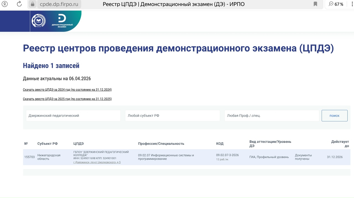This screenshot has height=198, width=354.
Task: Click the "Профессия/Специальность" column header
Action: pyautogui.click(x=161, y=144)
